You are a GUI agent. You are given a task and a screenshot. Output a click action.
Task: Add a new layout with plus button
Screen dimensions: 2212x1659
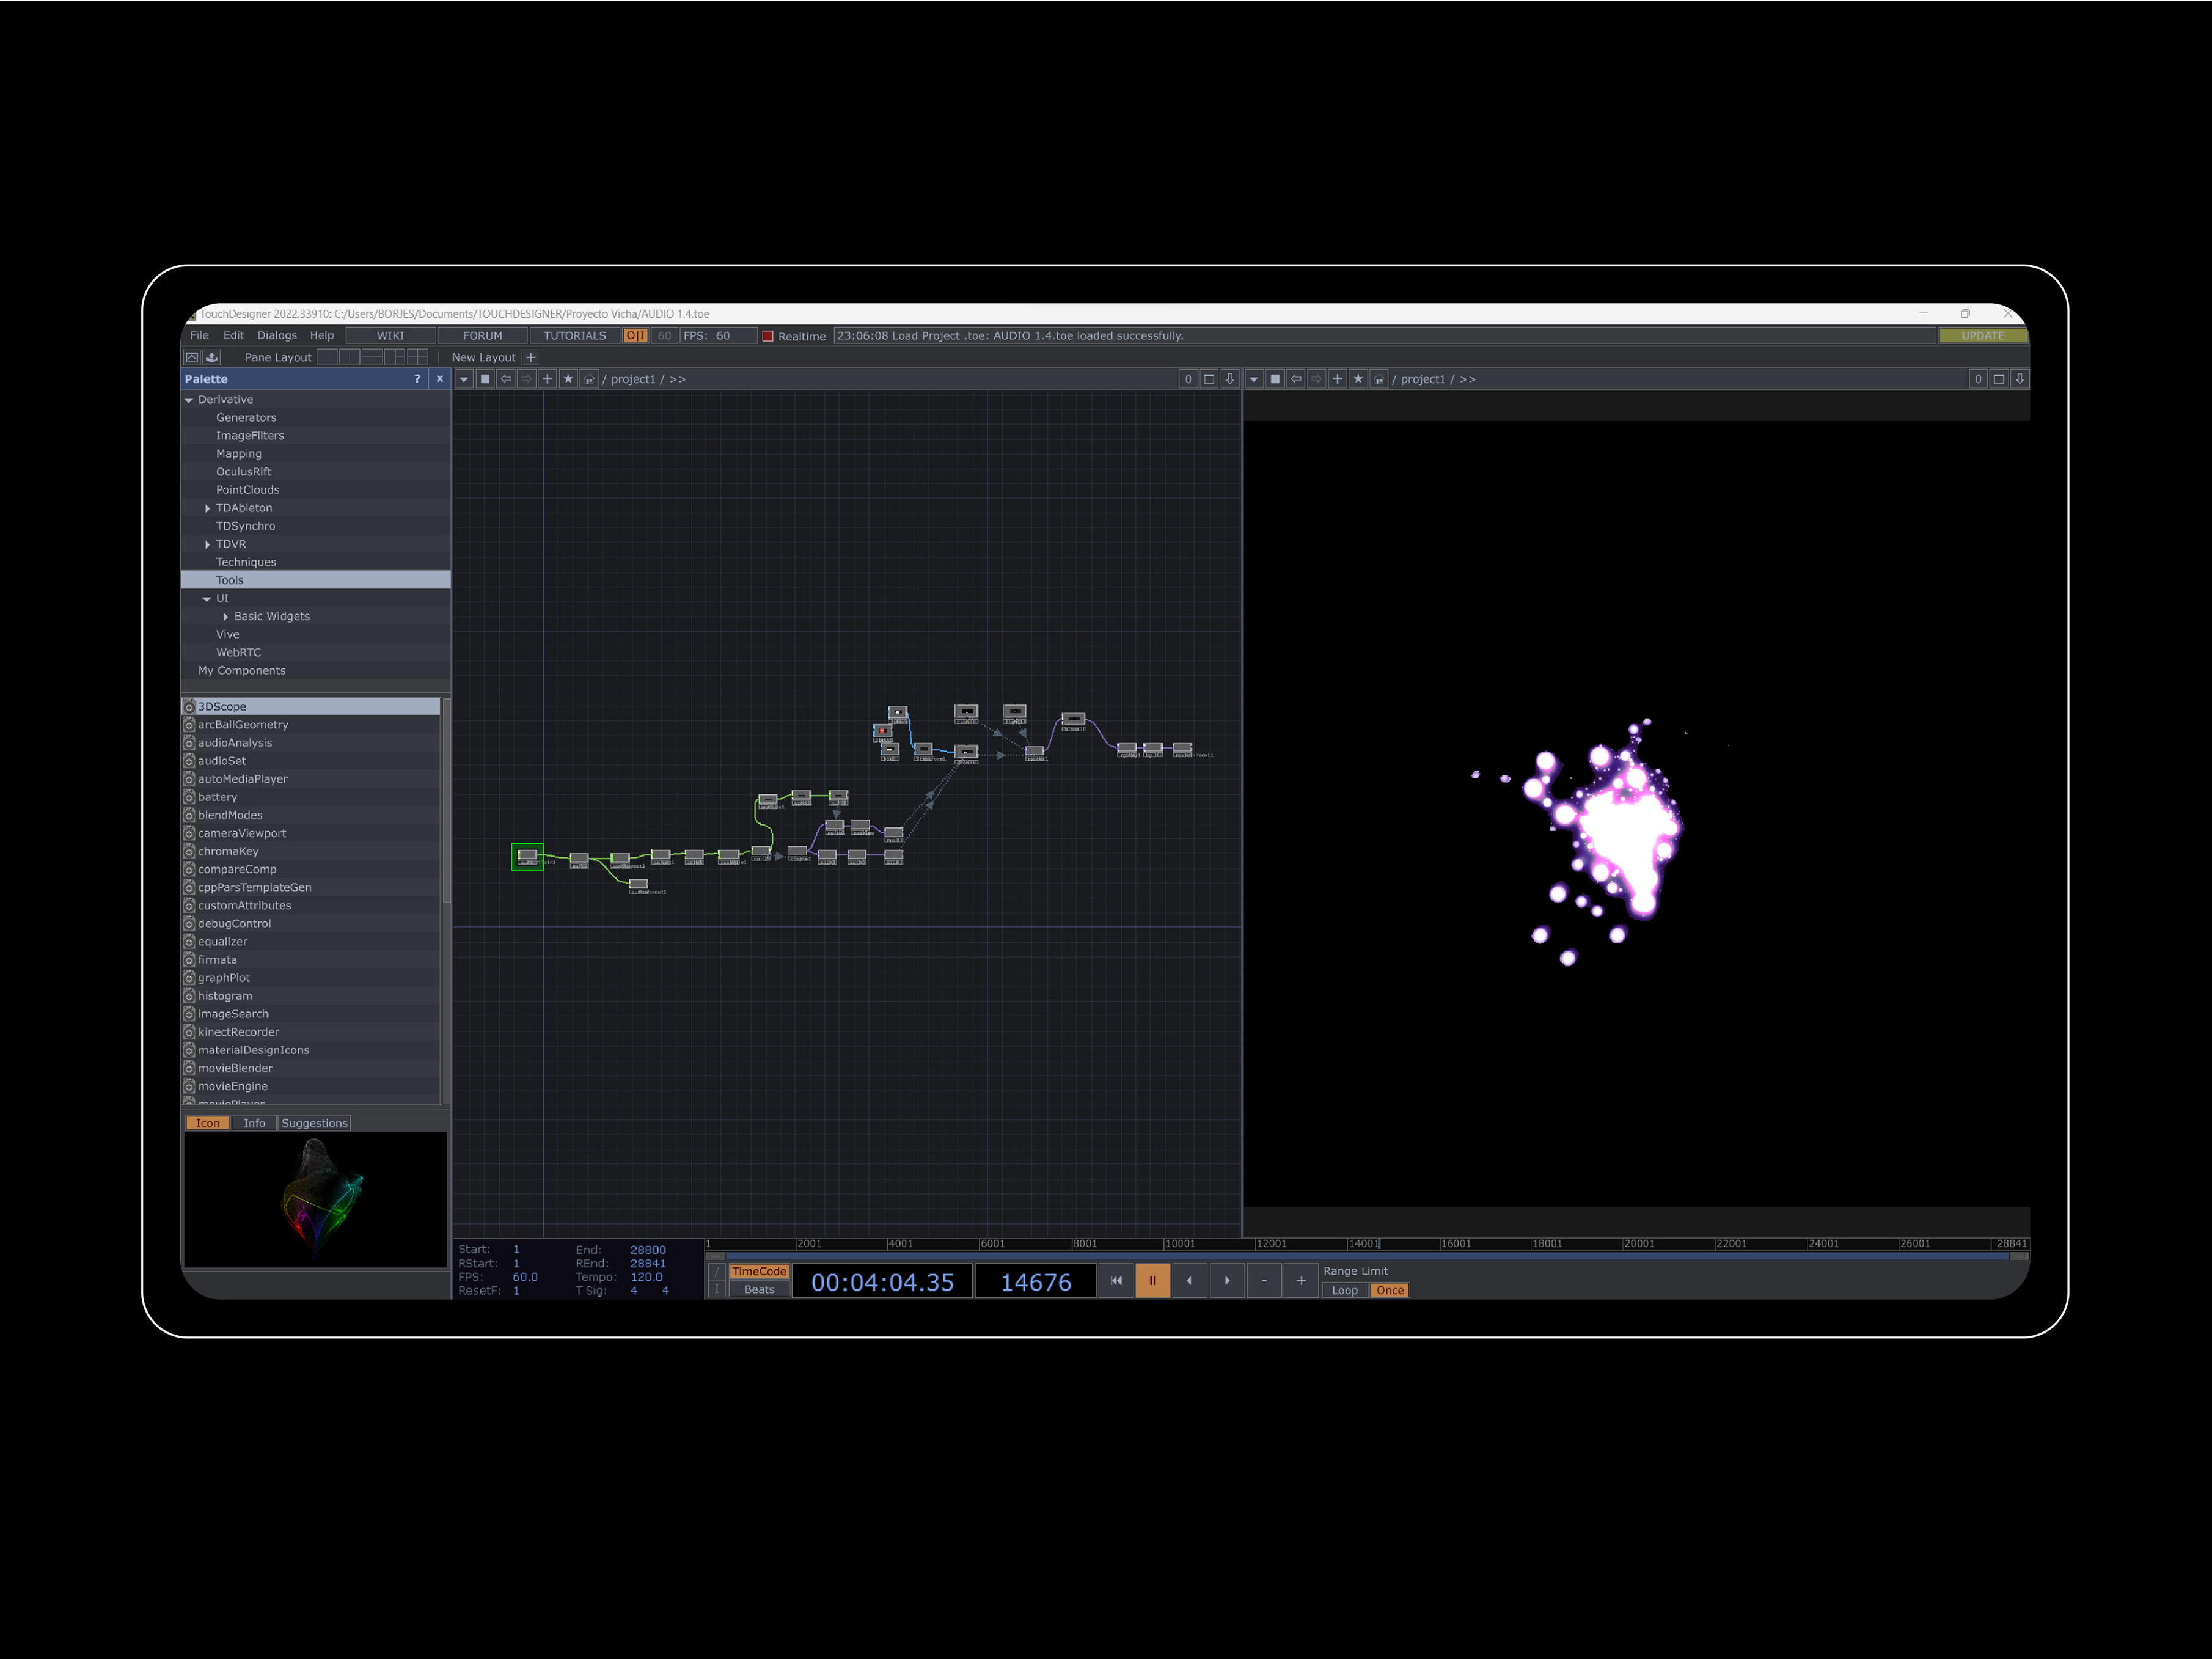click(x=531, y=357)
